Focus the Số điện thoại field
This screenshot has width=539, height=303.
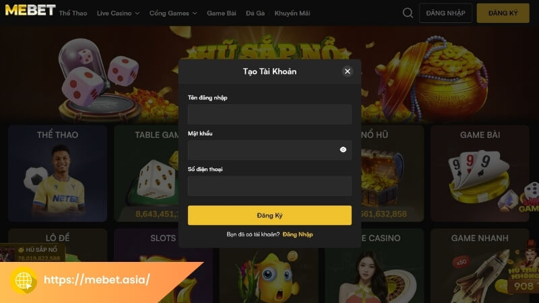point(269,186)
